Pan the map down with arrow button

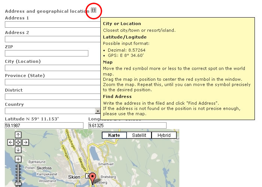pyautogui.click(x=18, y=150)
